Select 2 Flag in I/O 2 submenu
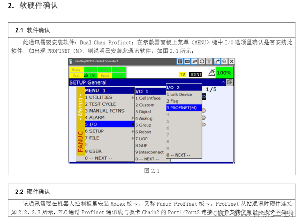The width and height of the screenshot is (300, 220). point(184,101)
